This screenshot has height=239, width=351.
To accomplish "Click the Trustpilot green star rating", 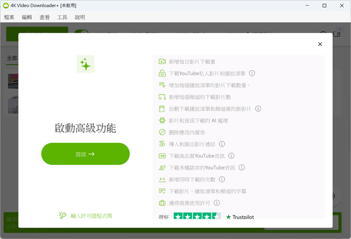I will coord(197,216).
